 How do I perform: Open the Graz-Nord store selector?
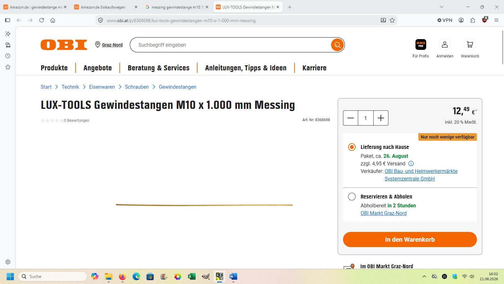(109, 45)
